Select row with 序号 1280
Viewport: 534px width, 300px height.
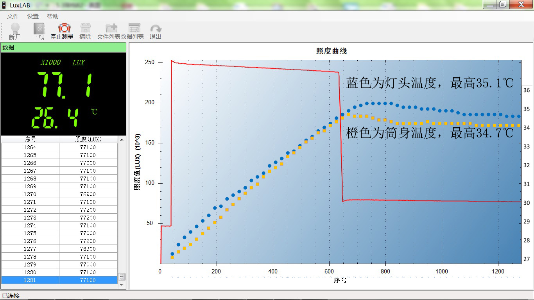click(59, 272)
